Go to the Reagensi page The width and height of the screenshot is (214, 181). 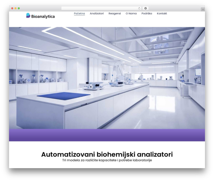click(x=115, y=14)
